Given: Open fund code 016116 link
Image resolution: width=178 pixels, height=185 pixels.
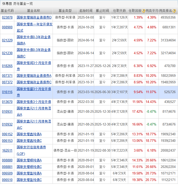Looking at the screenshot, I should pyautogui.click(x=7, y=92).
